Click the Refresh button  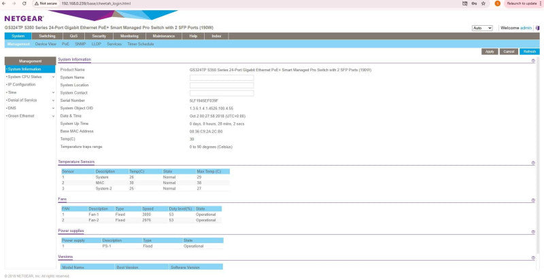pyautogui.click(x=530, y=52)
